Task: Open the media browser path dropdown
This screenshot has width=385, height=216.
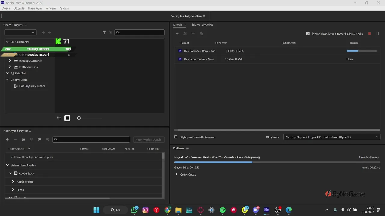Action: coord(20,32)
